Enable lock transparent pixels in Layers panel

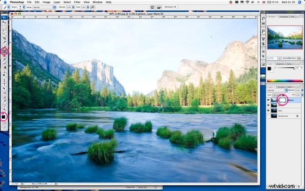274,95
